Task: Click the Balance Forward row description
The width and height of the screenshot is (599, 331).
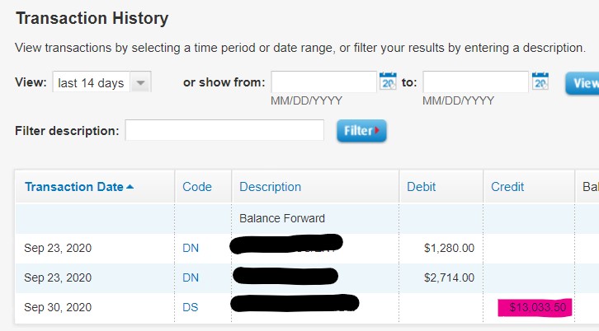Action: (282, 218)
